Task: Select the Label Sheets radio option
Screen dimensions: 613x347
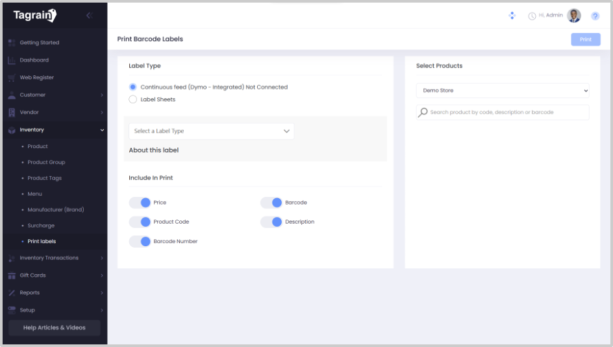Action: [133, 99]
